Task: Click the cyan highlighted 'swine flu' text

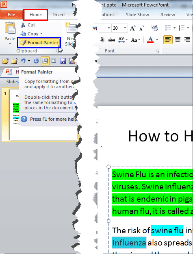Action: coord(167,230)
